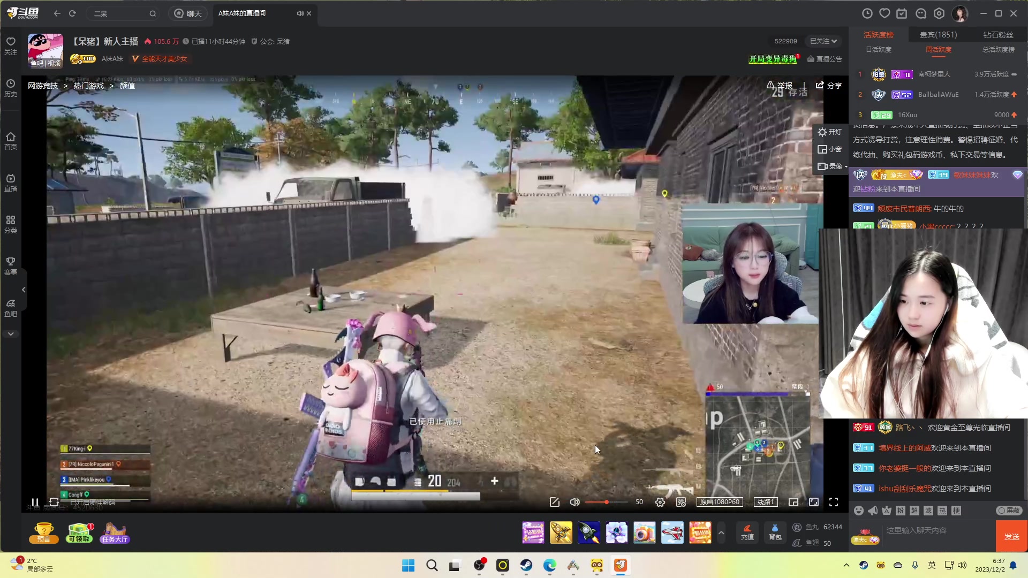Screen dimensions: 1028x578
Task: Enter fullscreen on the player
Action: [x=834, y=502]
